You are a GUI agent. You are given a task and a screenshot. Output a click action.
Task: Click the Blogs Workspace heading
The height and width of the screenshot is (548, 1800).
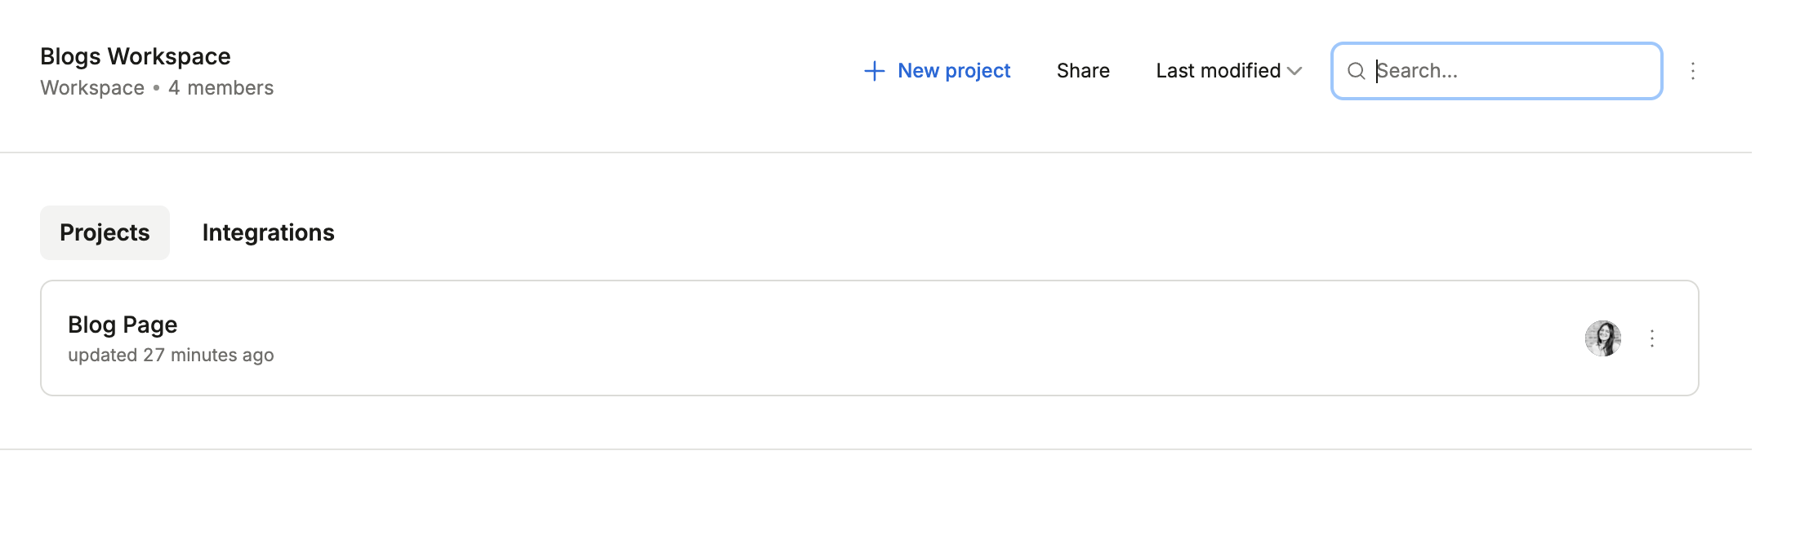(136, 56)
